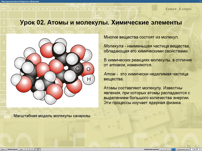Viewport: 202px width, 151px height.
Task: Go to next lesson with right arrow
Action: click(x=32, y=149)
